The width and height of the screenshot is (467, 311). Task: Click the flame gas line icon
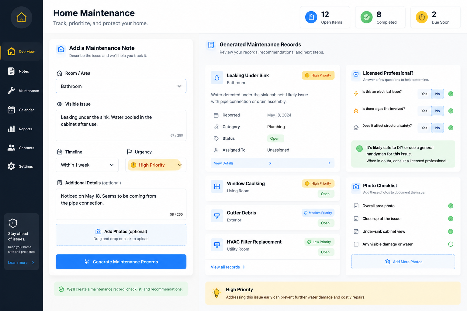click(x=356, y=111)
